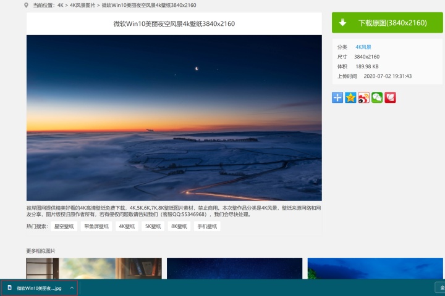Click the upload time 2020-07-02 19:31:43
The image size is (445, 296).
point(388,76)
